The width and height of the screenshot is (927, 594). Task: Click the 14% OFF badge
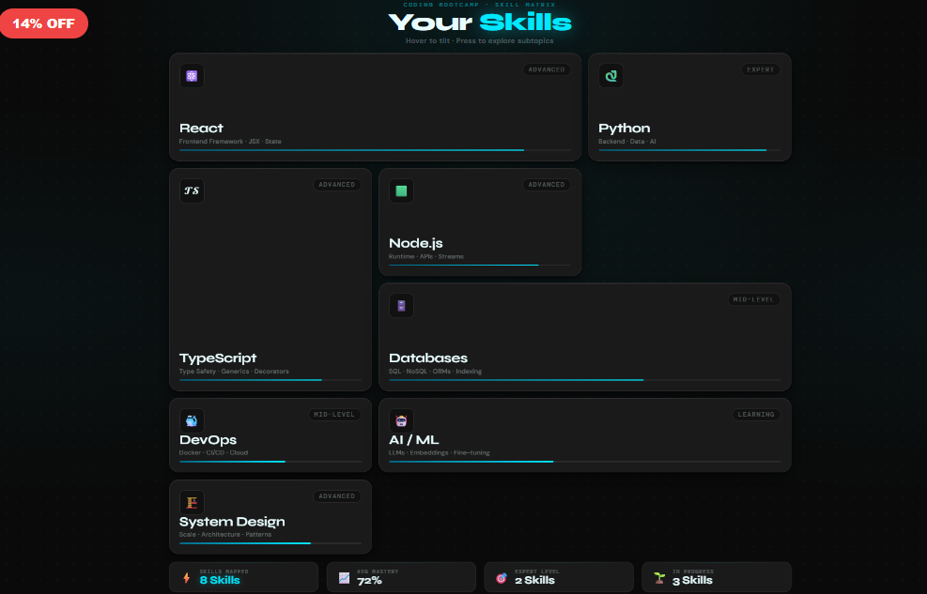pos(44,23)
